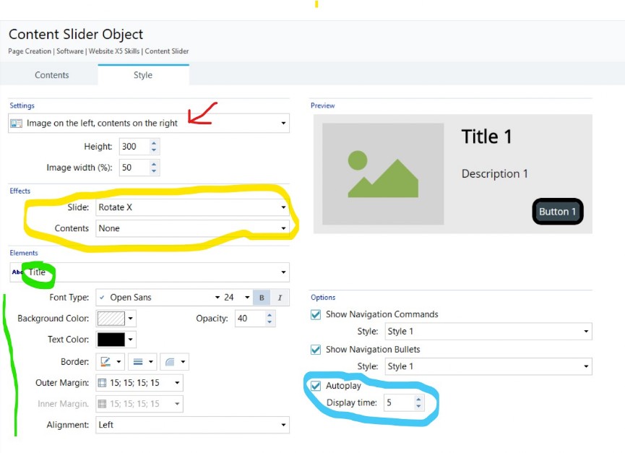Toggle Italic font formatting
625x453 pixels.
point(280,298)
